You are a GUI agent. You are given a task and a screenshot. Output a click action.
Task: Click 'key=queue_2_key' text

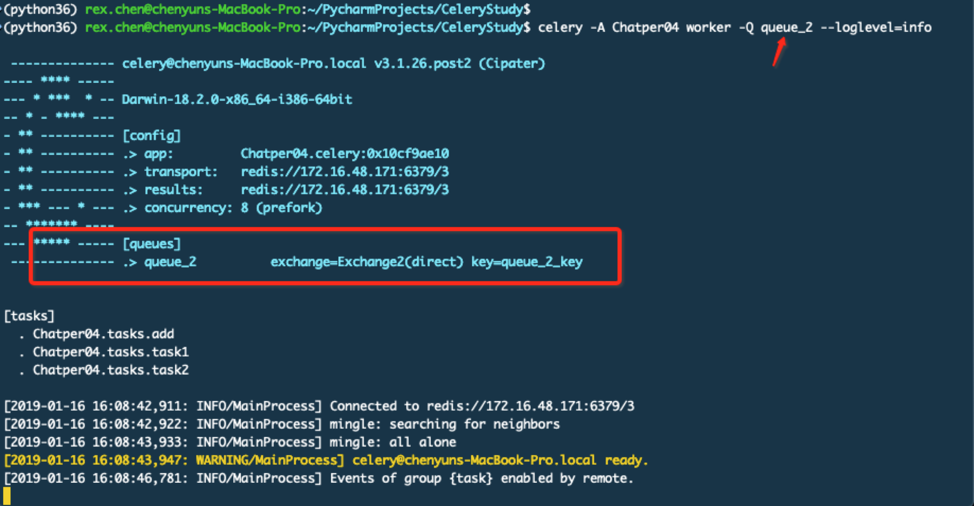coord(527,262)
